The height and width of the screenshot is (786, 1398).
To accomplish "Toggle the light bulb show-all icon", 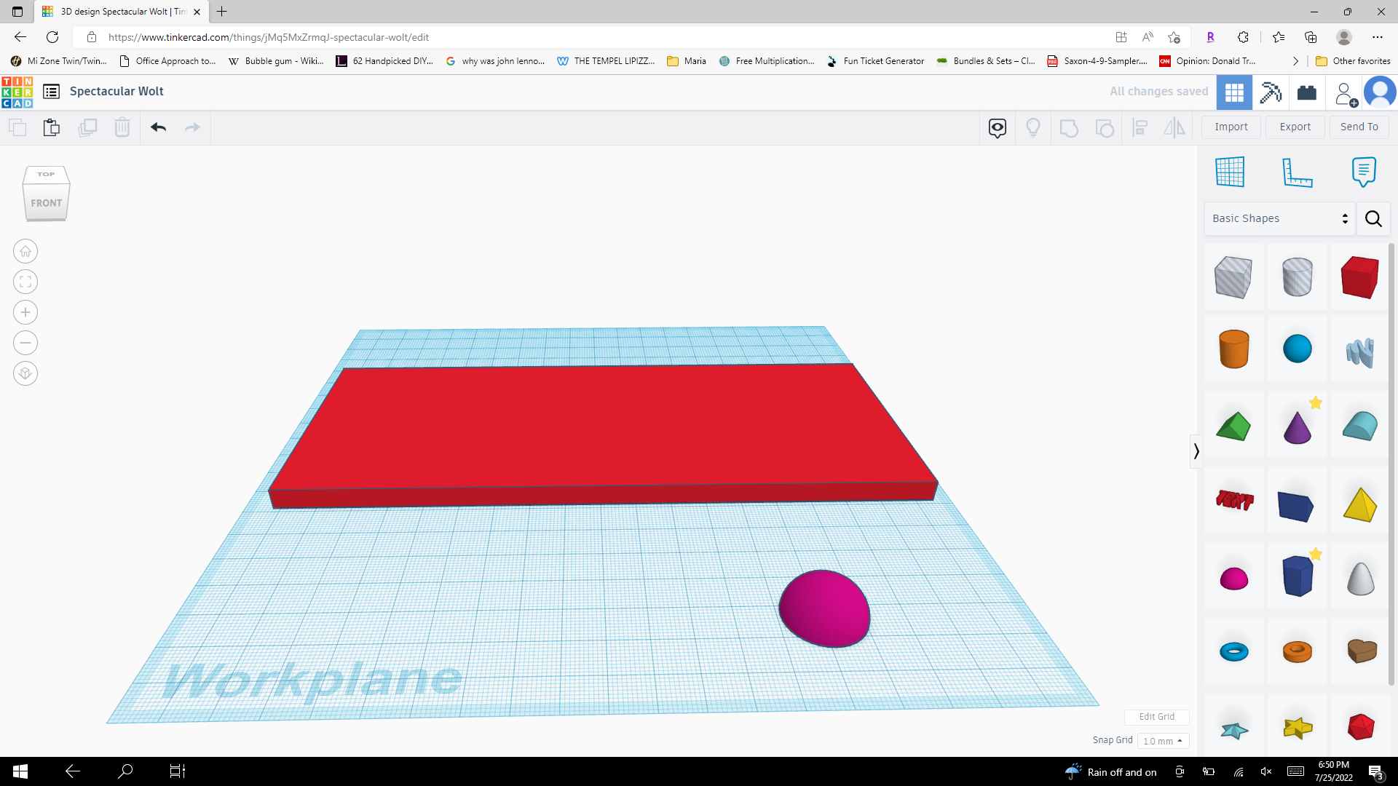I will pyautogui.click(x=1033, y=127).
